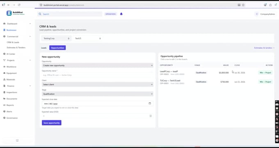Open the Stage Qualification dropdown
Viewport: 279px width, 148px height.
click(x=98, y=94)
